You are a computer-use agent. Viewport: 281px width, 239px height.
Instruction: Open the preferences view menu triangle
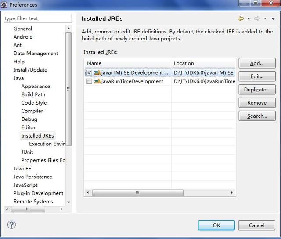click(x=273, y=18)
